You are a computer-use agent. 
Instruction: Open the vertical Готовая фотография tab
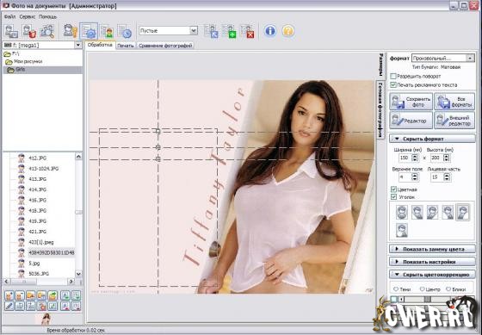point(380,110)
